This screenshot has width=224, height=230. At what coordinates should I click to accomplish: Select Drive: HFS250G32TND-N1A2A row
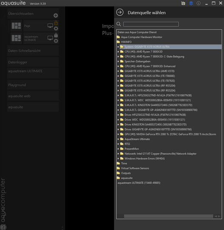(x=155, y=115)
